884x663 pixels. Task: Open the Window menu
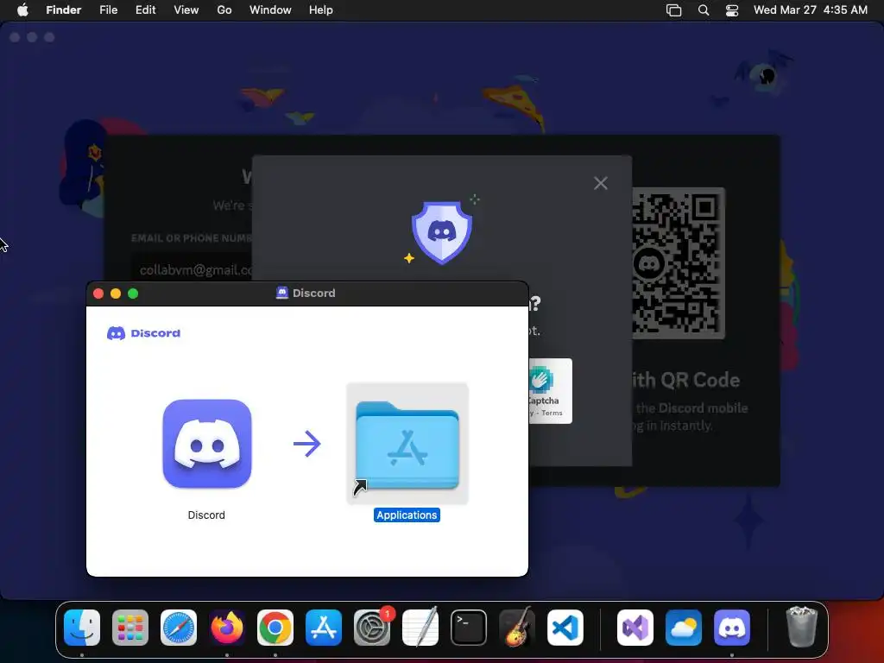click(x=270, y=9)
